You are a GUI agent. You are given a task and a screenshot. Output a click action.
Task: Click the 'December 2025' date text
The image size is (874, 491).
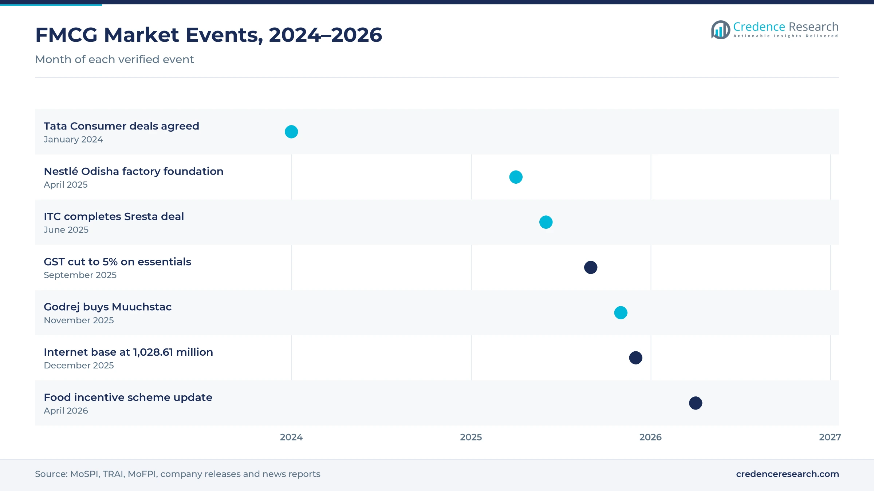coord(79,366)
